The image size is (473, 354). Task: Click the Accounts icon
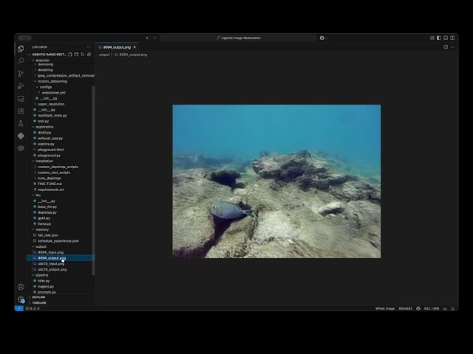pyautogui.click(x=21, y=287)
